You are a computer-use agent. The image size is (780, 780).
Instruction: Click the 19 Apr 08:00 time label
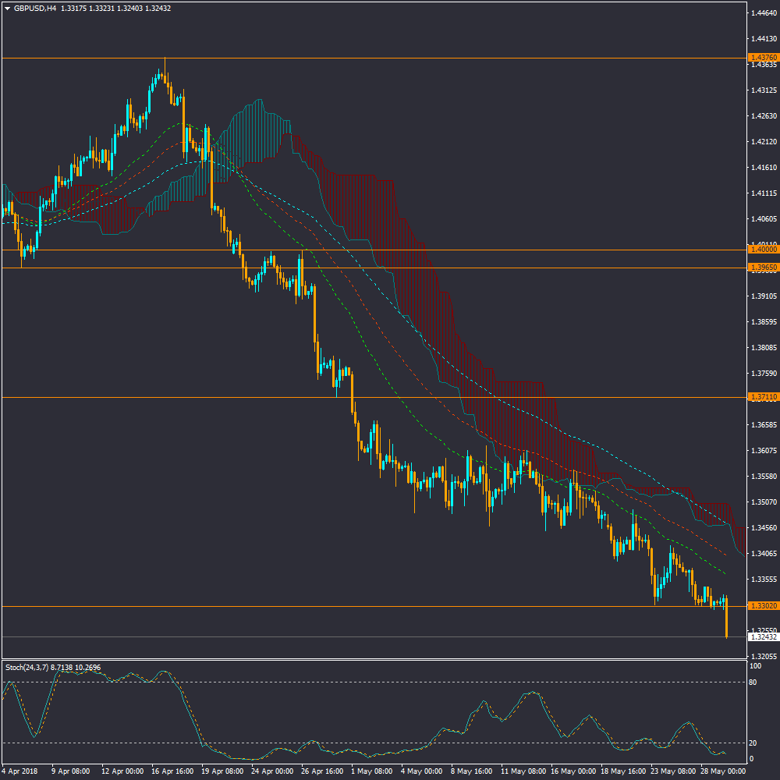(x=221, y=771)
